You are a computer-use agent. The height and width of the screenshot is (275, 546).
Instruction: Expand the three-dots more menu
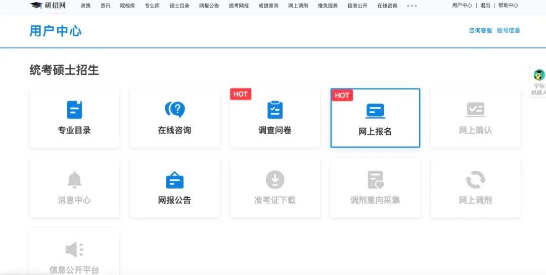(x=412, y=6)
